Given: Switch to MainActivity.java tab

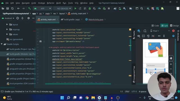Looking at the screenshot, I should [x=96, y=19].
